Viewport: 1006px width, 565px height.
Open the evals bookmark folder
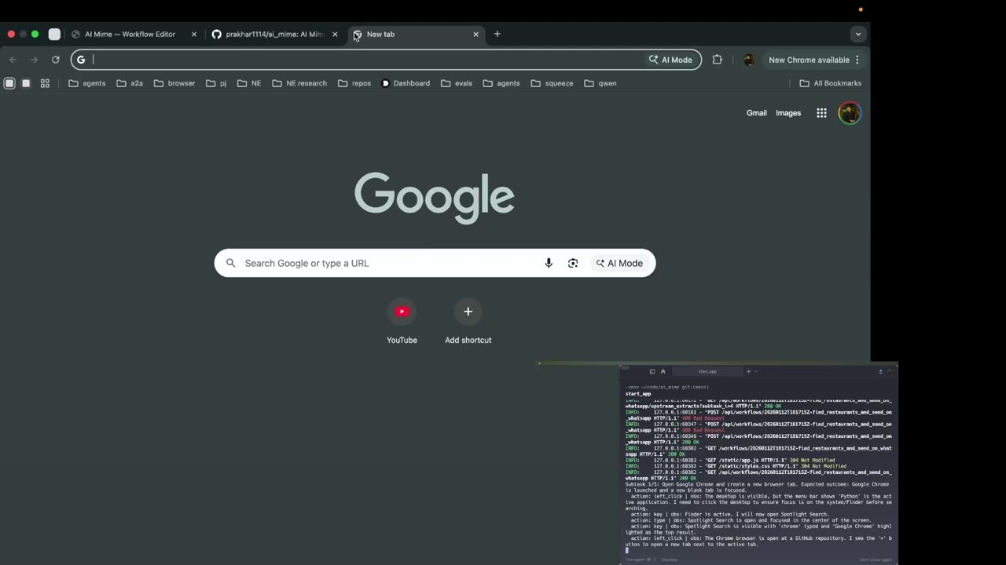[457, 83]
